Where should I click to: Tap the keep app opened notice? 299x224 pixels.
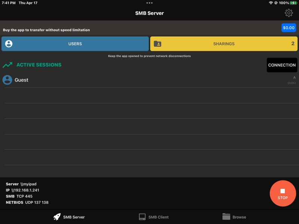pyautogui.click(x=149, y=56)
